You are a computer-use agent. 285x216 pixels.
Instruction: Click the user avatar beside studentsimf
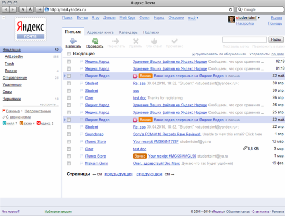(231, 19)
